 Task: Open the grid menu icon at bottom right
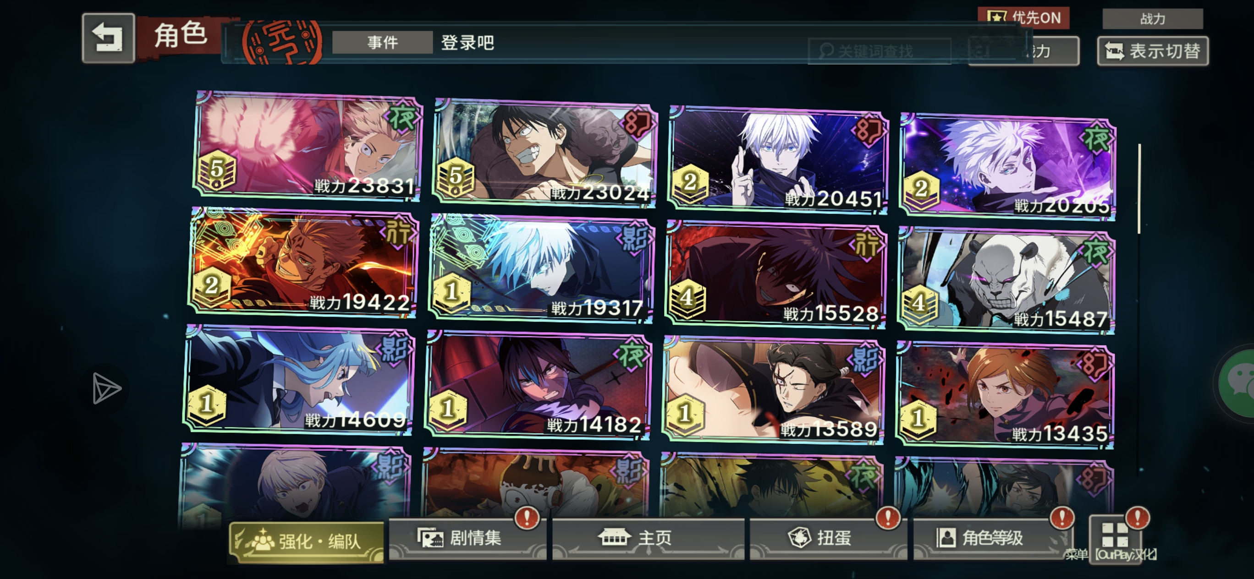pos(1115,535)
